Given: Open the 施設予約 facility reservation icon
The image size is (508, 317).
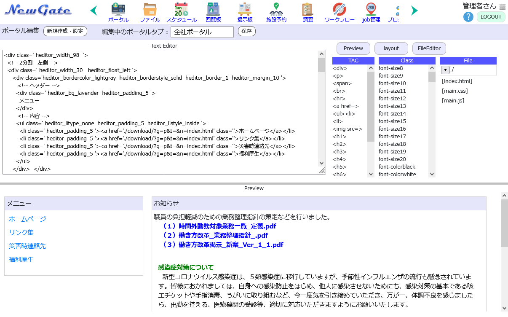Looking at the screenshot, I should (276, 9).
